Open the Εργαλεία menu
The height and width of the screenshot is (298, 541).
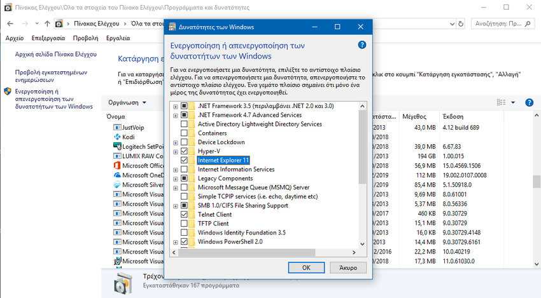pos(118,38)
